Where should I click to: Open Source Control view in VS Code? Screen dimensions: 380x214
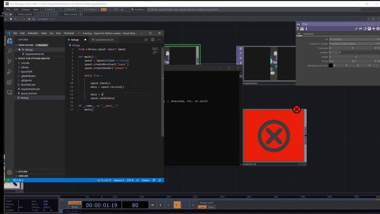pyautogui.click(x=9, y=61)
